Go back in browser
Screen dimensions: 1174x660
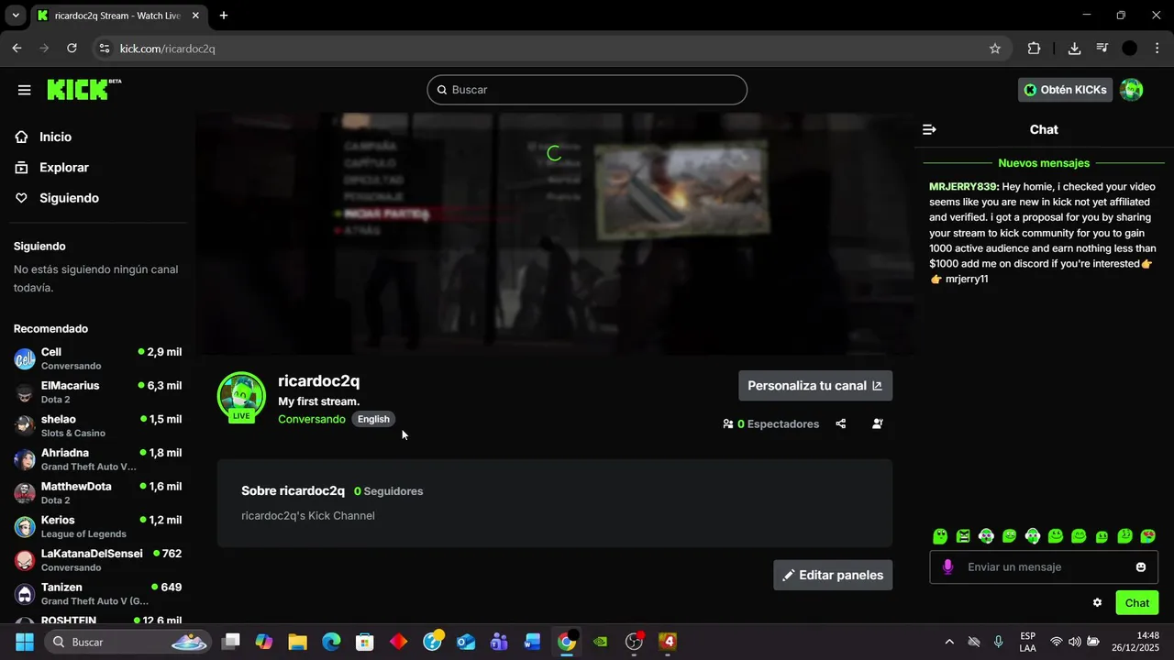click(x=17, y=49)
